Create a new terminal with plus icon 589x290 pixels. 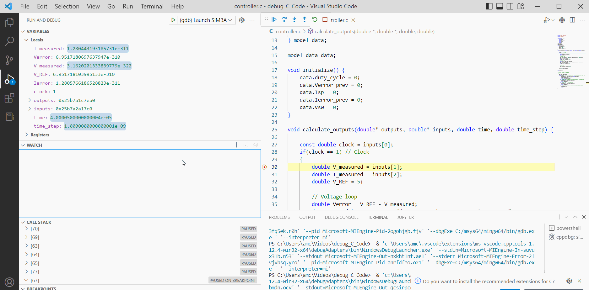pyautogui.click(x=560, y=217)
